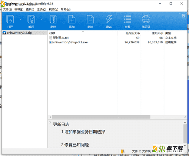Click the 应用程序 type cell

[171, 42]
